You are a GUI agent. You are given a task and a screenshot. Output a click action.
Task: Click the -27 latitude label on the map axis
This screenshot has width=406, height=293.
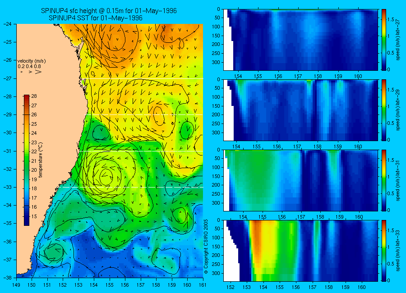coord(8,78)
